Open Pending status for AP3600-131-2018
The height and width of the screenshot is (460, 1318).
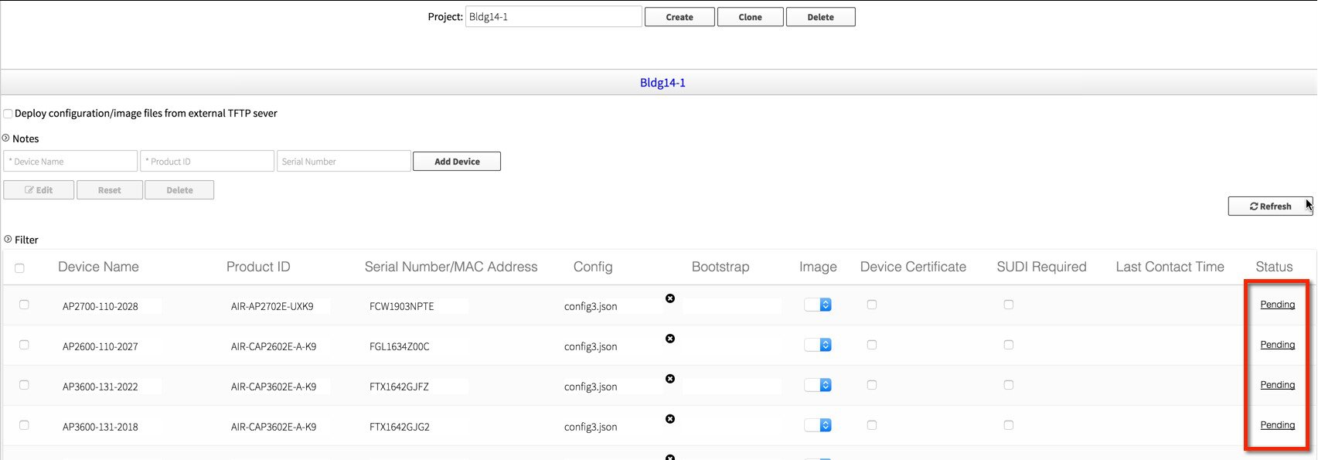click(x=1277, y=425)
